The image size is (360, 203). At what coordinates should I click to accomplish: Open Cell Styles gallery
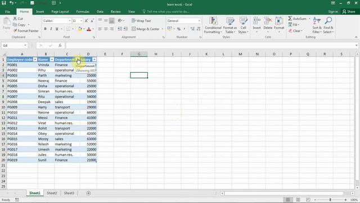(x=243, y=25)
